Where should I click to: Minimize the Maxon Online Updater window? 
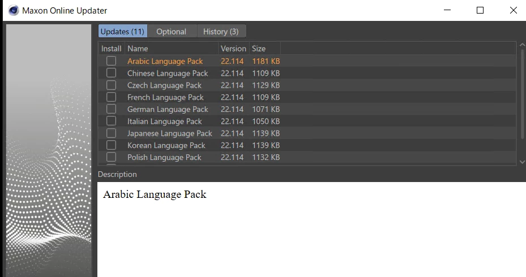447,10
